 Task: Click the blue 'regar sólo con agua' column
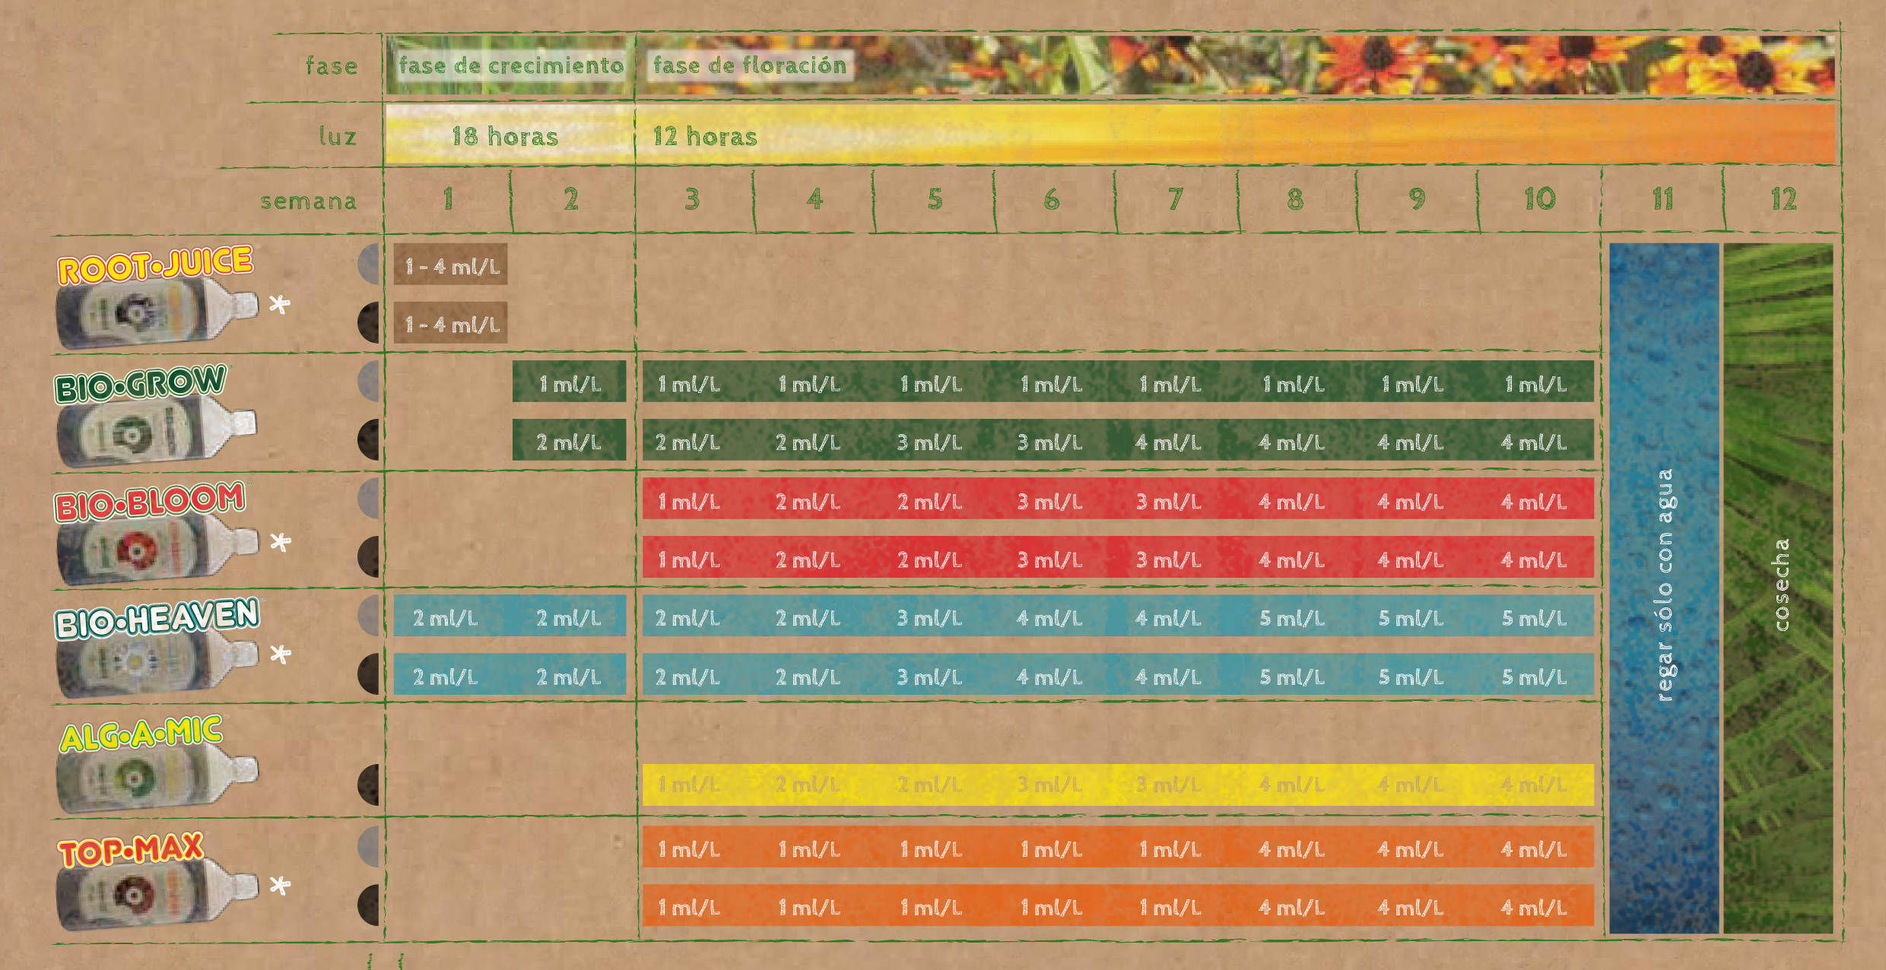click(1664, 585)
